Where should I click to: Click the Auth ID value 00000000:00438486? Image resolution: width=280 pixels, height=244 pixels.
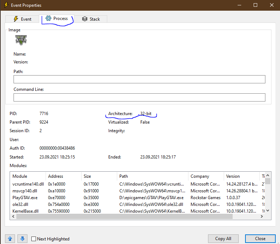57,148
